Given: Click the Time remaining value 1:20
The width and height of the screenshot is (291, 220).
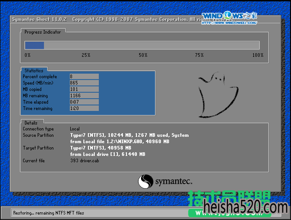Looking at the screenshot, I should (84, 108).
